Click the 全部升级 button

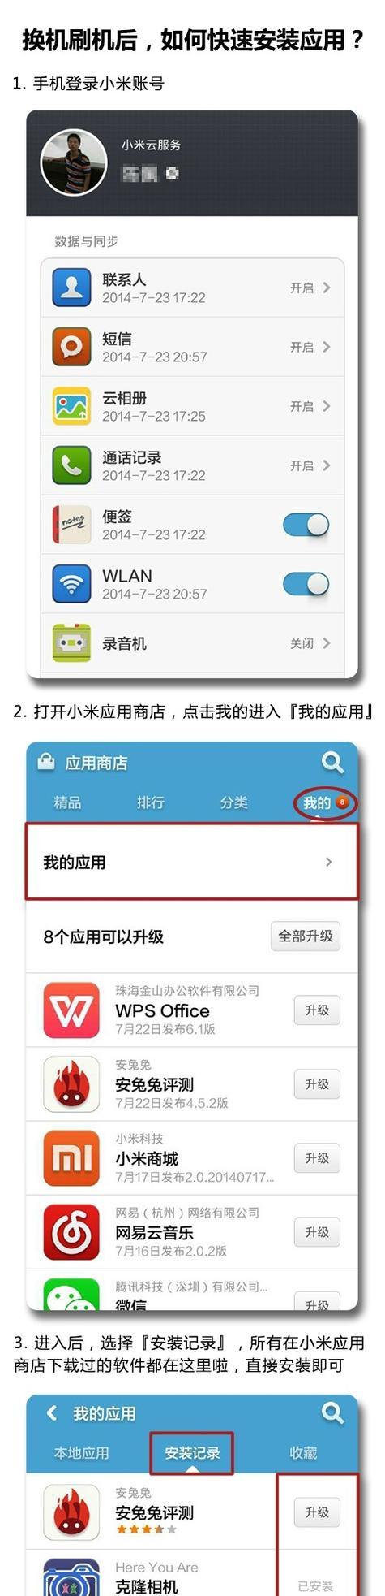306,936
